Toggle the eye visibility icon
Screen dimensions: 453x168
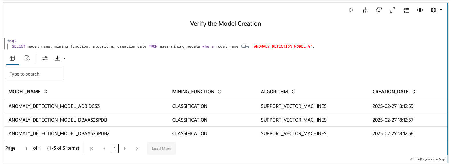point(420,10)
